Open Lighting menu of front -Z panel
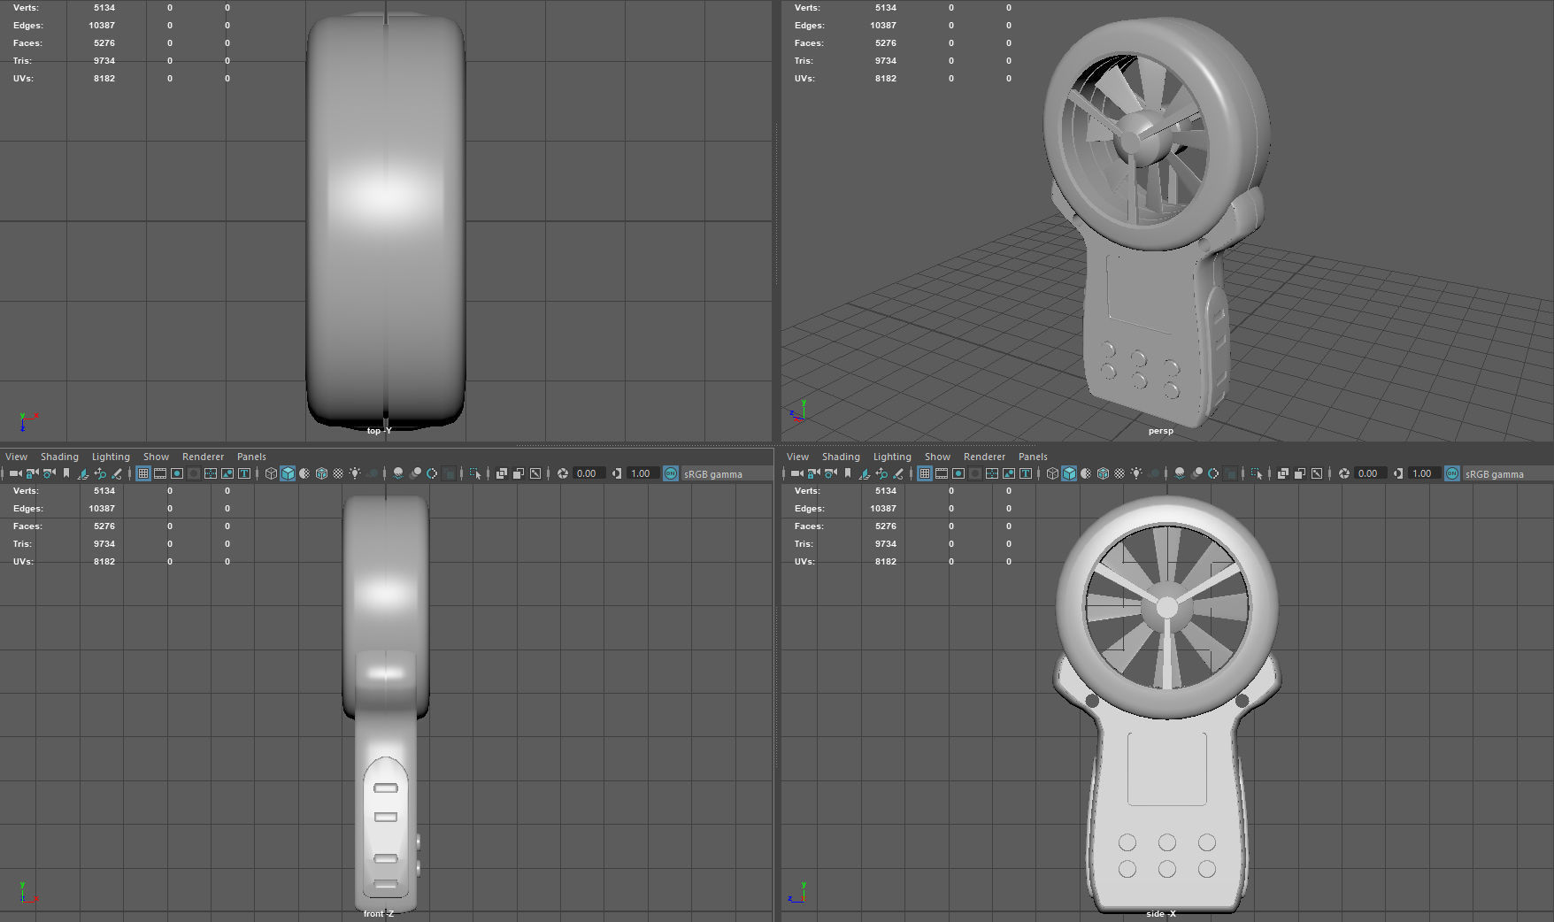The image size is (1554, 922). [x=111, y=457]
